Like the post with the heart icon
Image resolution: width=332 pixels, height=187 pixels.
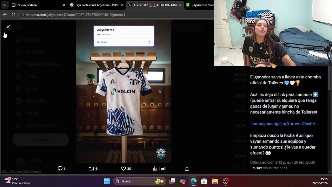pos(123,169)
